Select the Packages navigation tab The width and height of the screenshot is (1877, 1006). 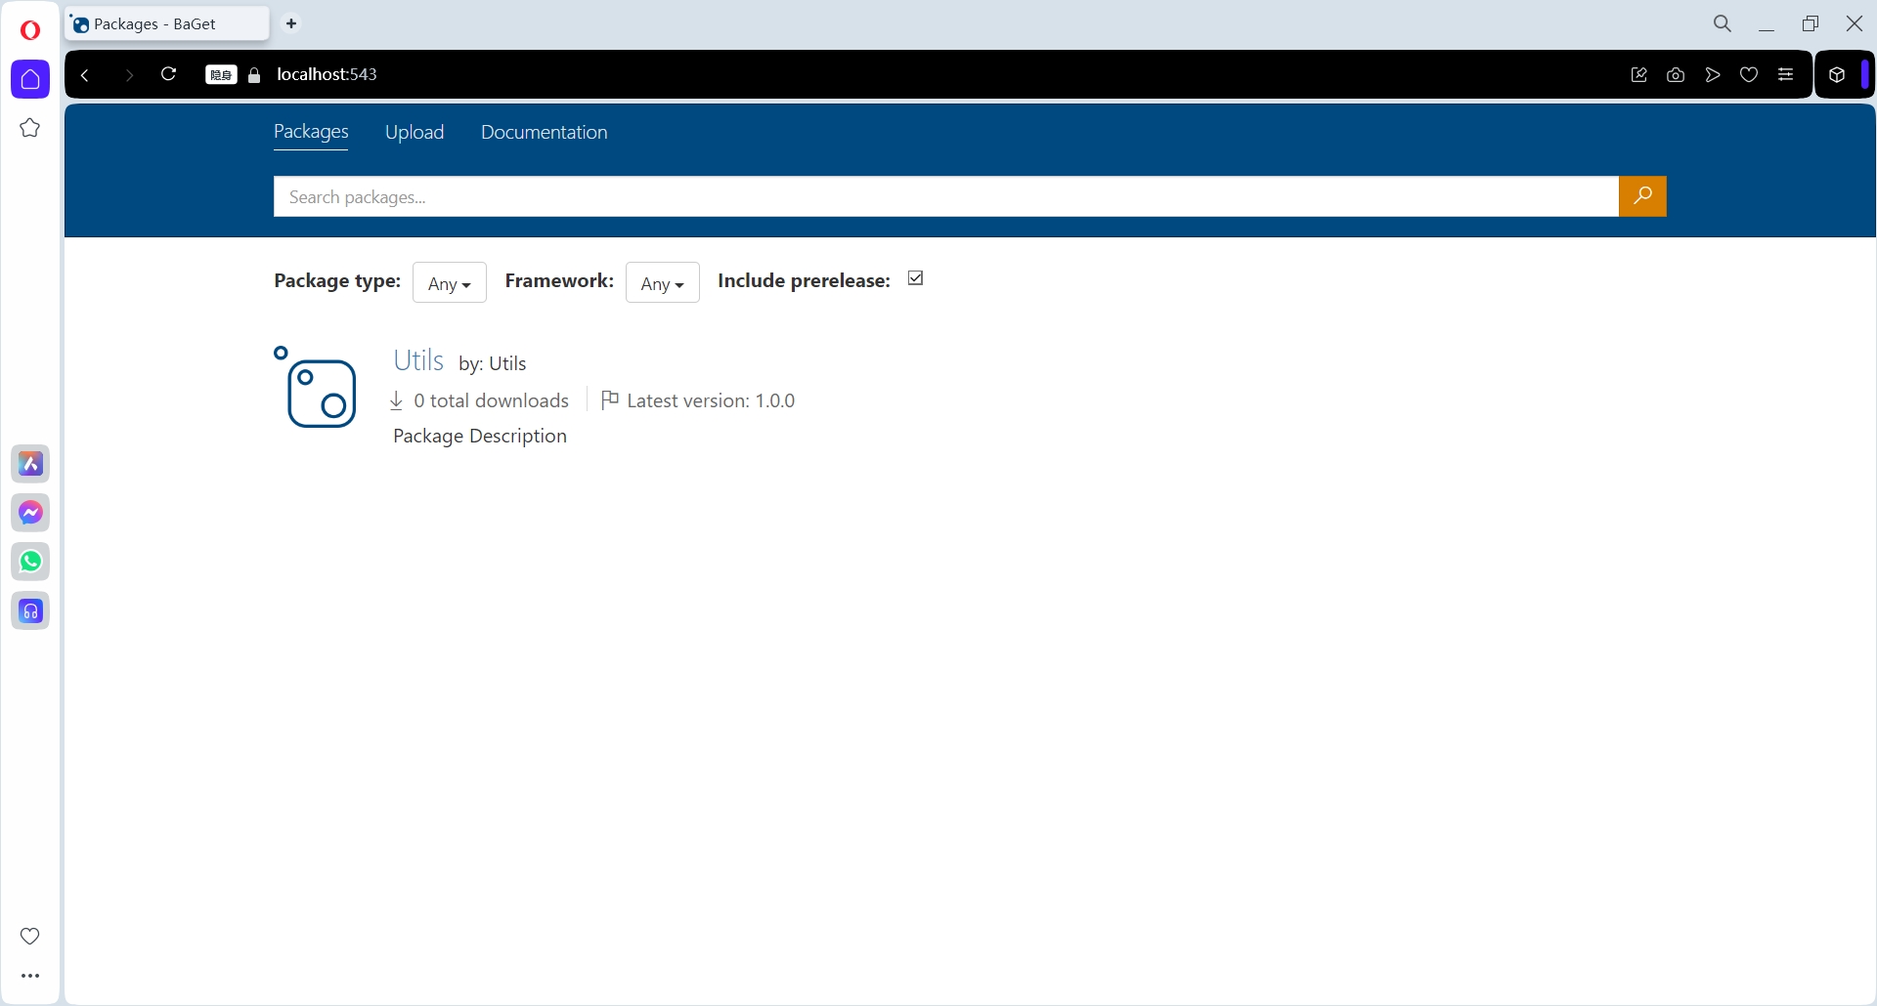tap(311, 132)
